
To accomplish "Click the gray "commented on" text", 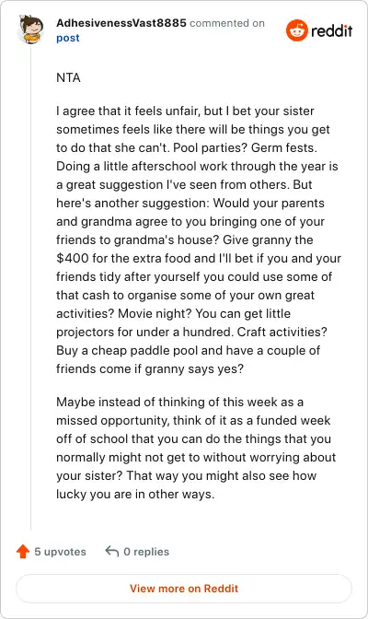I will (227, 23).
